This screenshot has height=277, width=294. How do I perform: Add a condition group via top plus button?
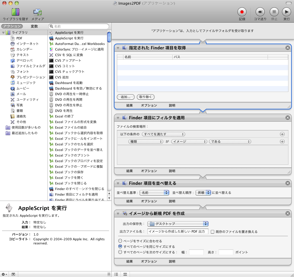282,134
